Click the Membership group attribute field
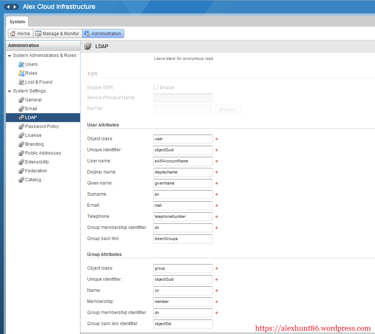375x334 pixels. tap(182, 302)
